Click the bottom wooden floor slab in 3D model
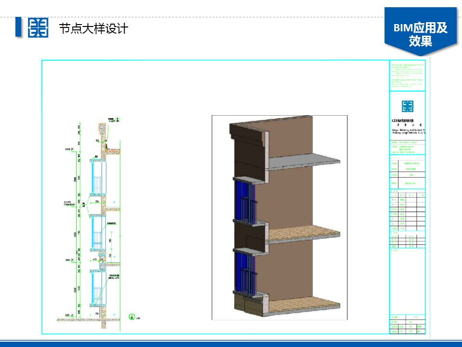The width and height of the screenshot is (462, 347). click(303, 306)
